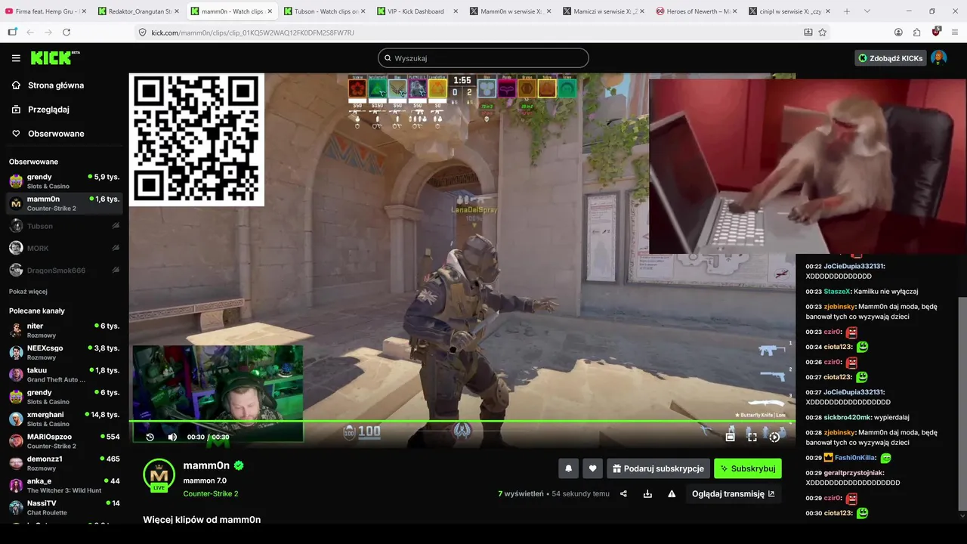Switch to Firma feat. Hemp Gru tab
967x544 pixels.
(45, 11)
